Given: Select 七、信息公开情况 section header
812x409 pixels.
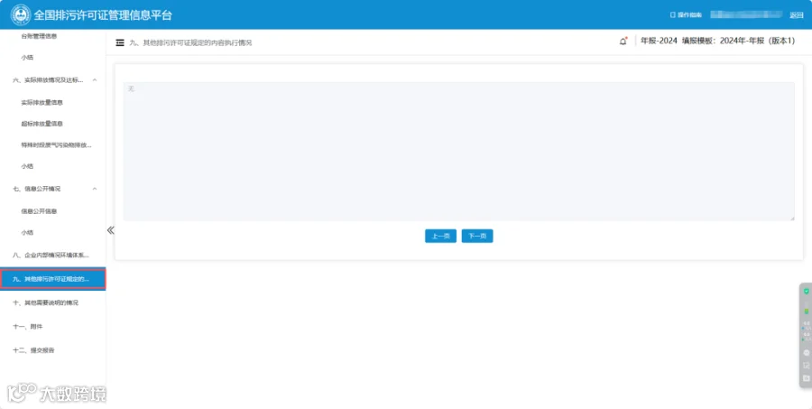Looking at the screenshot, I should (36, 189).
